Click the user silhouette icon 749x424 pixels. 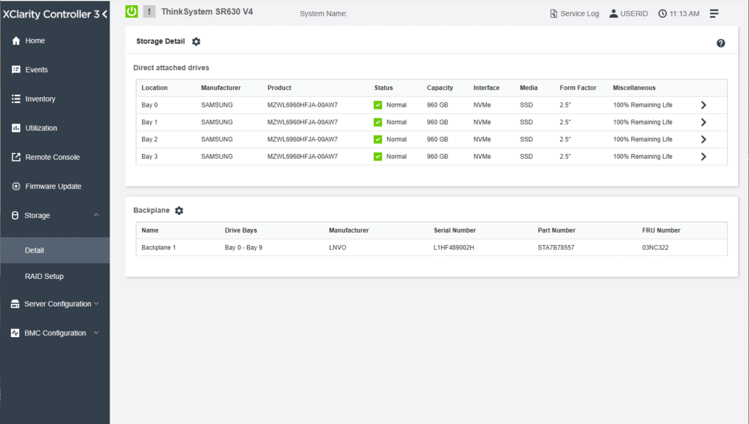[x=613, y=13]
